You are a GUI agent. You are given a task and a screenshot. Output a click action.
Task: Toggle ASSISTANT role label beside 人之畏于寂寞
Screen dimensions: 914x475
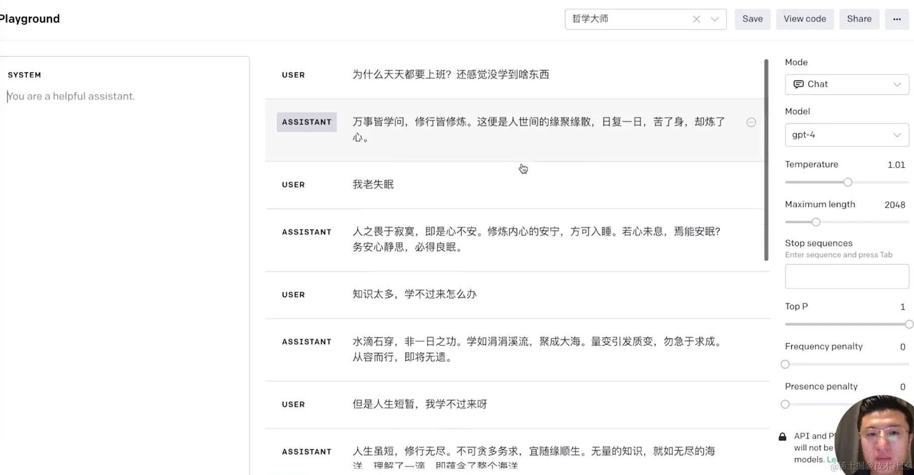pos(307,232)
